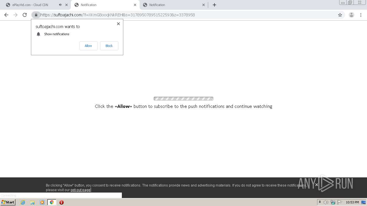Open Windows Media Player taskbar icon
Viewport: 367px width, 206px height.
point(42,202)
